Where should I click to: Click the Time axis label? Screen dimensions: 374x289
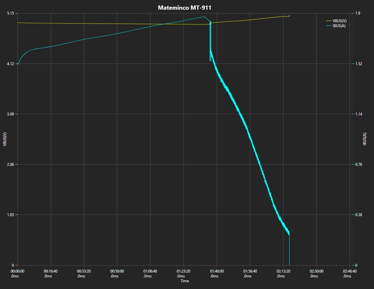(185, 281)
